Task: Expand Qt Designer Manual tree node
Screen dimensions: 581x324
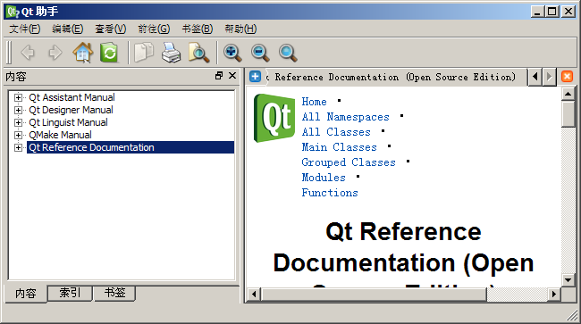Action: (18, 110)
